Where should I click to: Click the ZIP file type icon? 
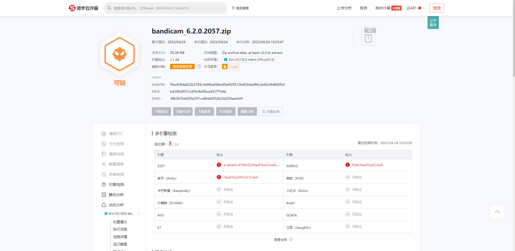tap(369, 36)
